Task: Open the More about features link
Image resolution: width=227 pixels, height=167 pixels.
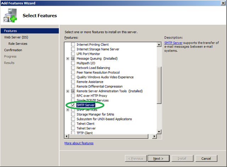Action: pyautogui.click(x=79, y=143)
